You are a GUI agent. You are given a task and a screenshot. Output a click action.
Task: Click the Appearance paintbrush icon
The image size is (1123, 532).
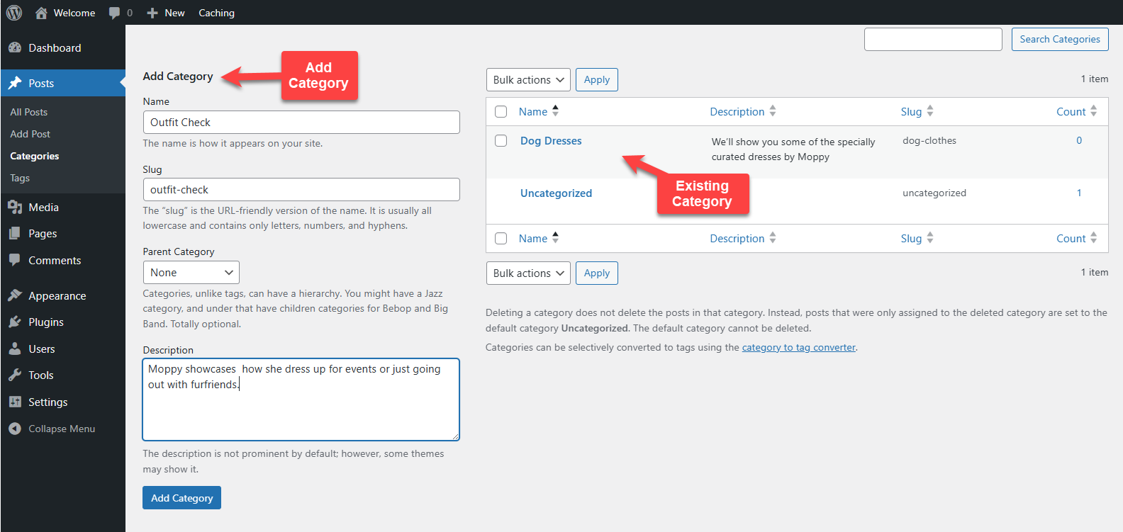tap(15, 295)
